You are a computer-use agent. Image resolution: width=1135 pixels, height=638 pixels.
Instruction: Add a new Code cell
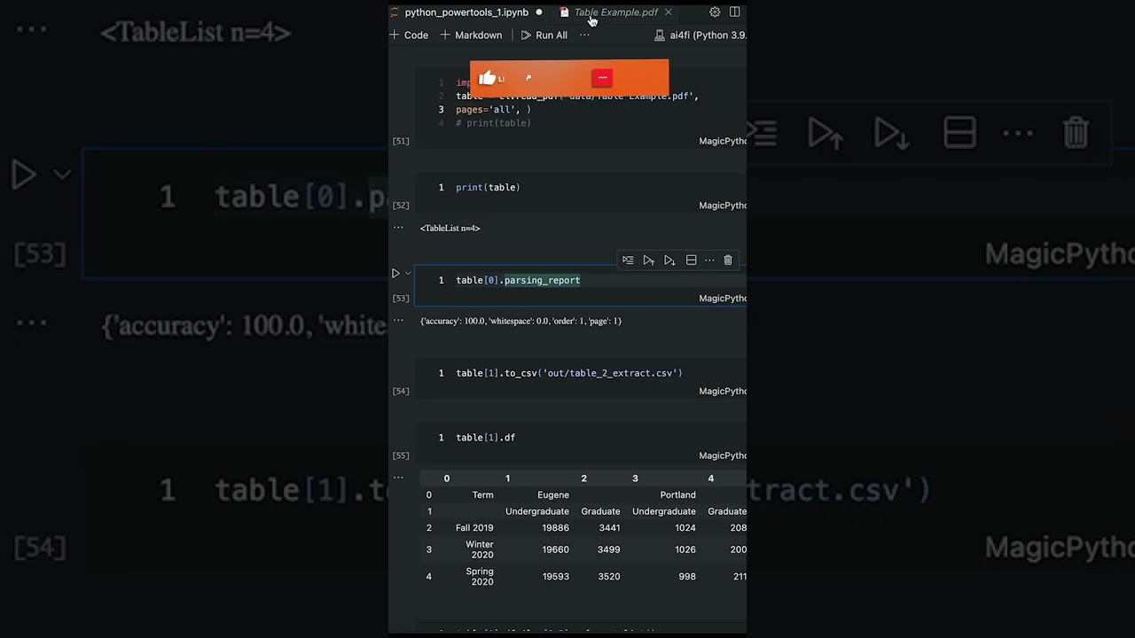coord(409,35)
